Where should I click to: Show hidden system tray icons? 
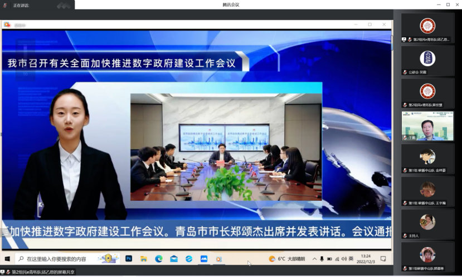(314, 259)
